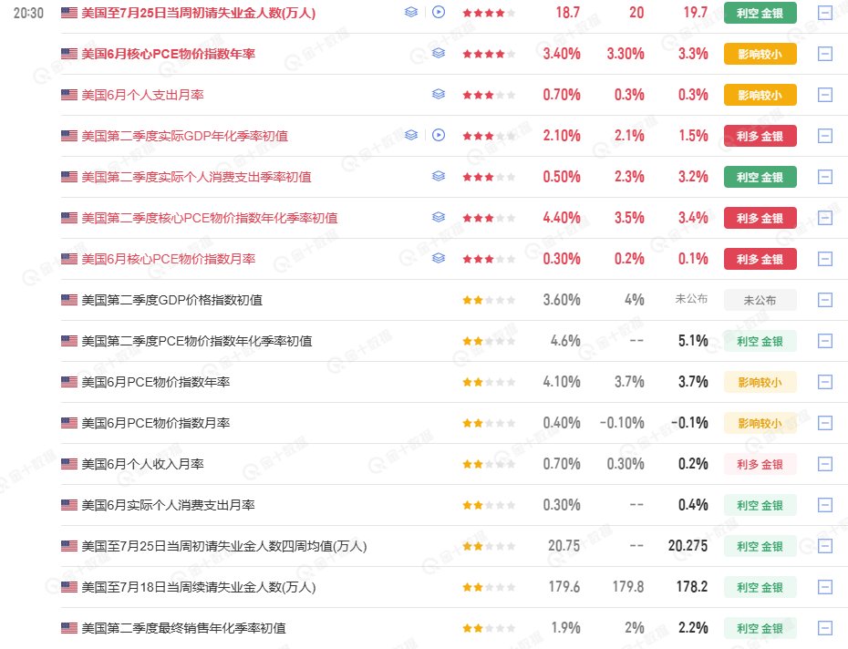This screenshot has width=848, height=649.
Task: Click 利多金银 tag for 6月个人收入月率
Action: click(x=760, y=465)
